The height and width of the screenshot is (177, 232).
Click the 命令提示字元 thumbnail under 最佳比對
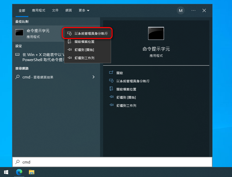[19, 33]
